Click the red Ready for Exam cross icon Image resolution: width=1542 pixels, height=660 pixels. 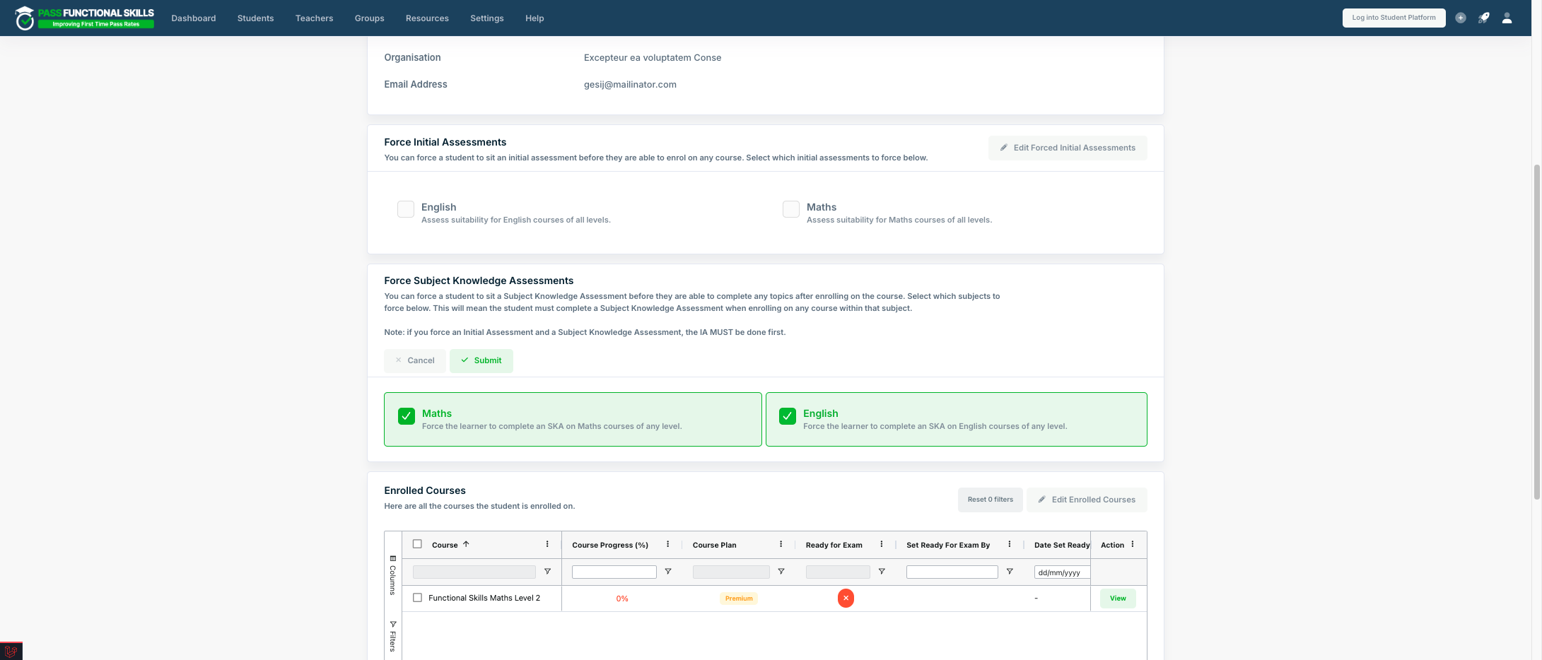click(x=846, y=598)
